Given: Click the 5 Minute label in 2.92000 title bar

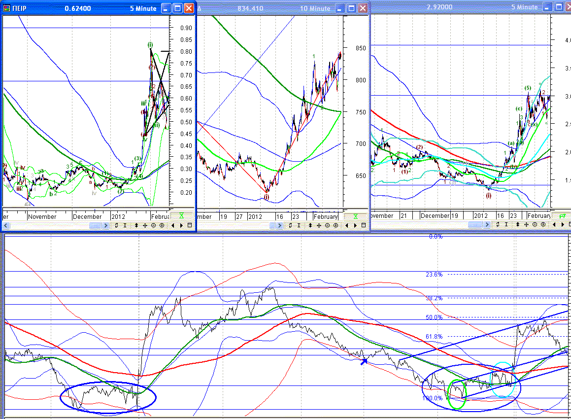Looking at the screenshot, I should click(x=524, y=7).
